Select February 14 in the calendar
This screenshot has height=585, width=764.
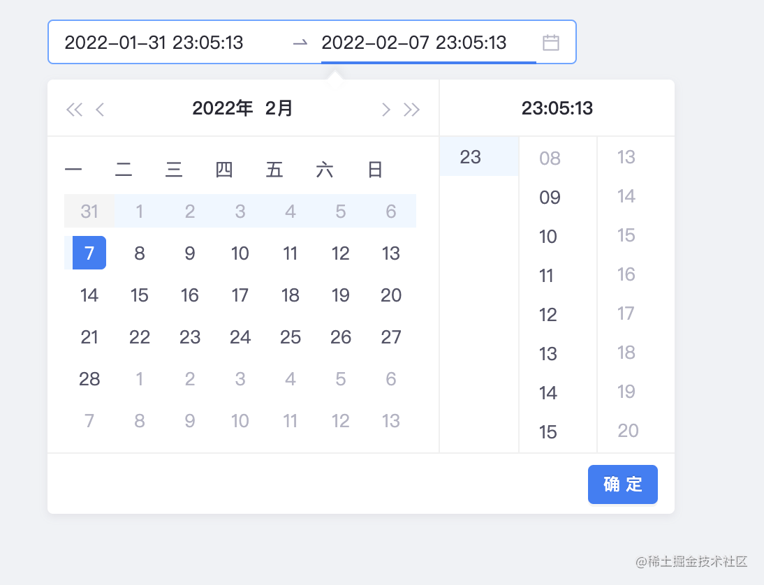coord(89,295)
